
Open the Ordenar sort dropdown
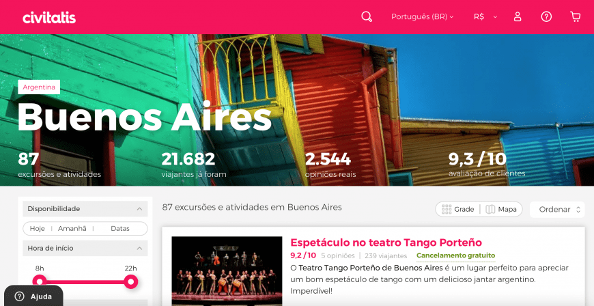[x=557, y=209]
